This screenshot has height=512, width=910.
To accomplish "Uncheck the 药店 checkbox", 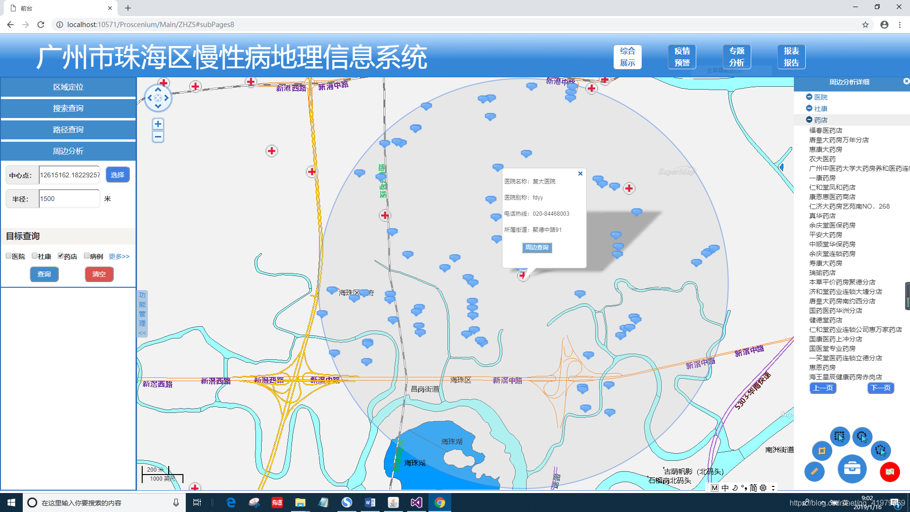I will click(x=61, y=256).
